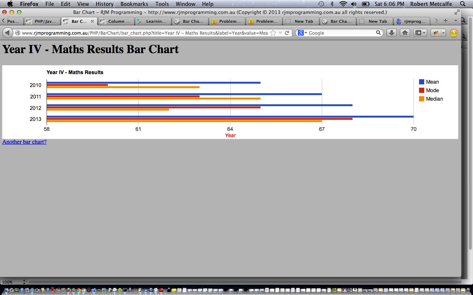Switch to the Column chart tab

[116, 21]
